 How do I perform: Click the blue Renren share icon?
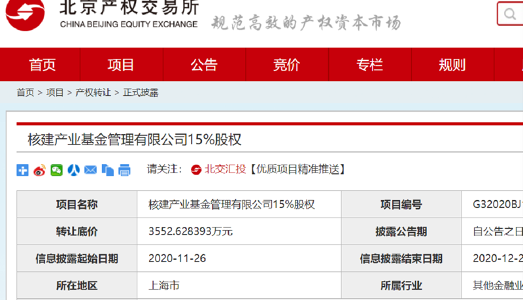point(73,170)
